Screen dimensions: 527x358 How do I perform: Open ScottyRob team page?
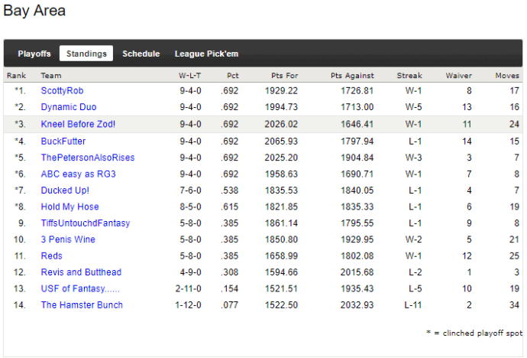click(x=62, y=91)
